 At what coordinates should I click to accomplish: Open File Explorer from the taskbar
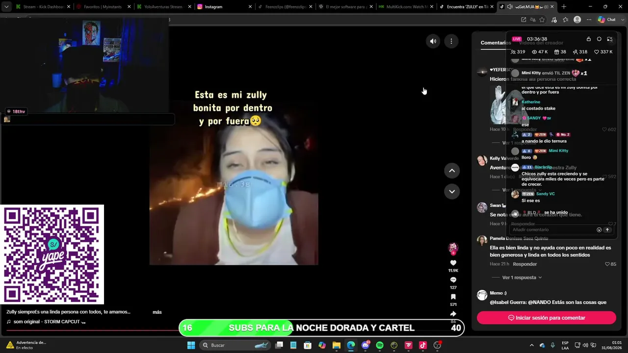pyautogui.click(x=337, y=345)
